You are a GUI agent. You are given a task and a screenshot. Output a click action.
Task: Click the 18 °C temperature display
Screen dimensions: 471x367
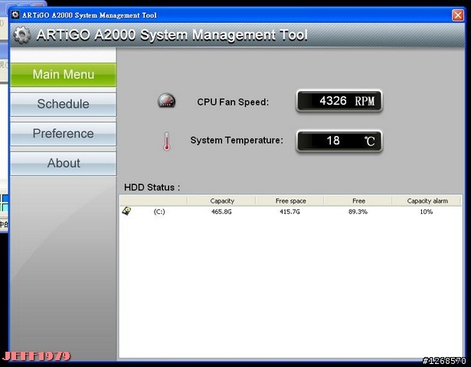339,141
